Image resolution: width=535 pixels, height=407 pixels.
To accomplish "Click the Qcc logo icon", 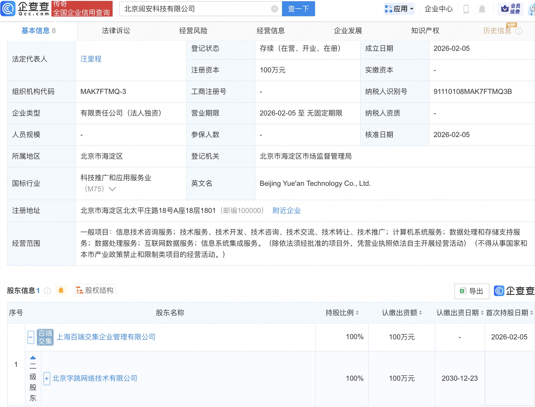I will (8, 9).
